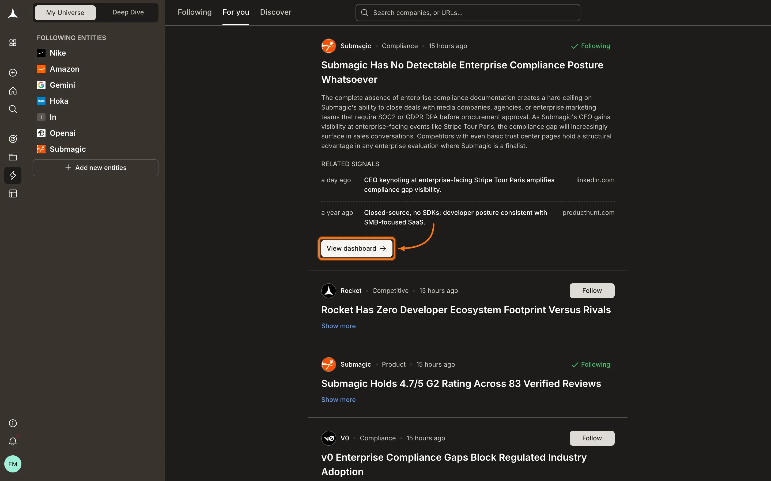Click the Nike logo icon in entities list

(x=41, y=53)
